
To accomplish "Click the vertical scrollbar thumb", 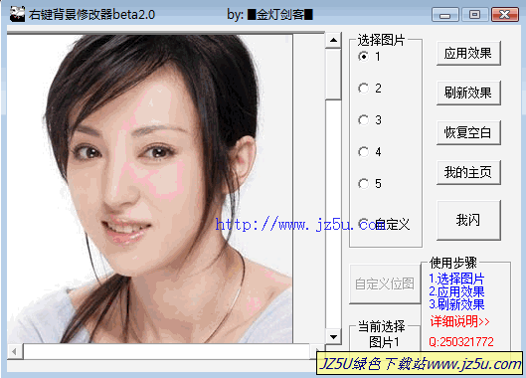I will pos(333,75).
